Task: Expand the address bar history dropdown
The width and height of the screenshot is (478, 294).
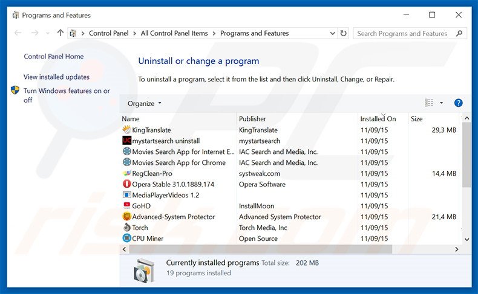Action: click(333, 33)
